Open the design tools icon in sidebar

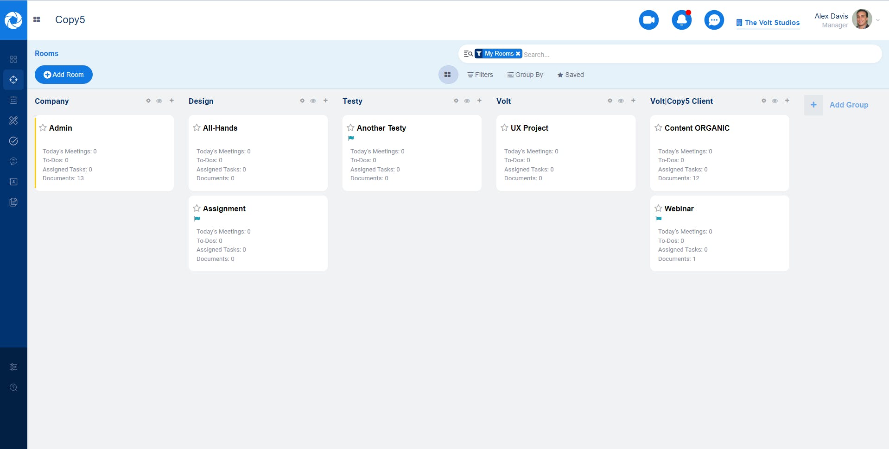(13, 120)
